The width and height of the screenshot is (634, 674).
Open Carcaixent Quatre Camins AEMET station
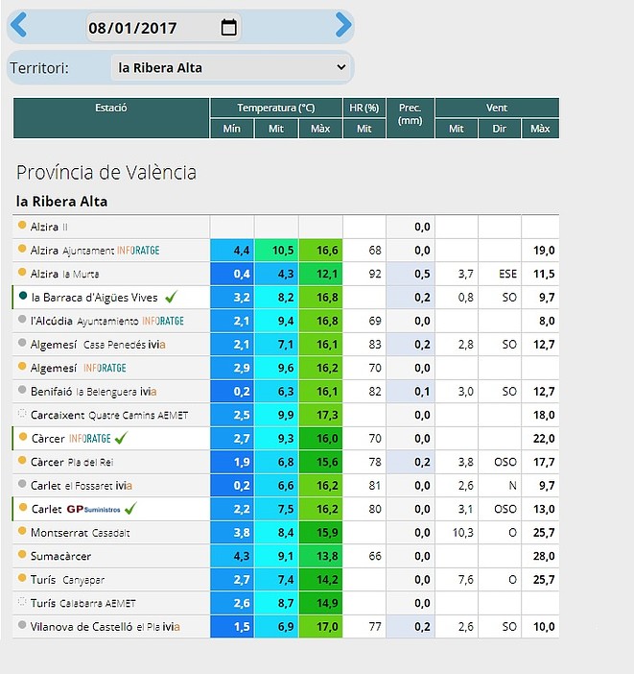(109, 415)
